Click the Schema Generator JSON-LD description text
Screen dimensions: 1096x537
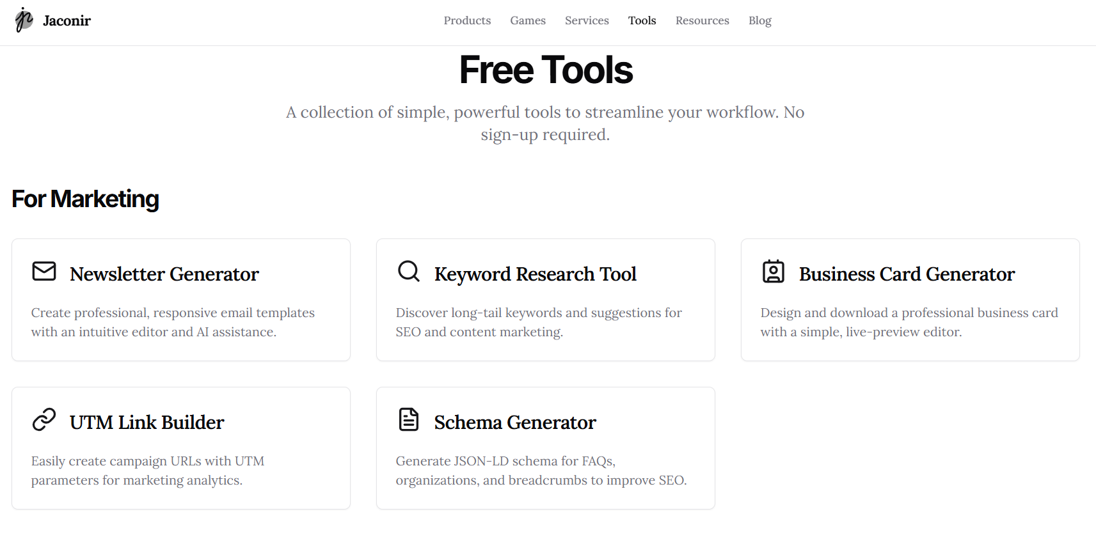541,471
